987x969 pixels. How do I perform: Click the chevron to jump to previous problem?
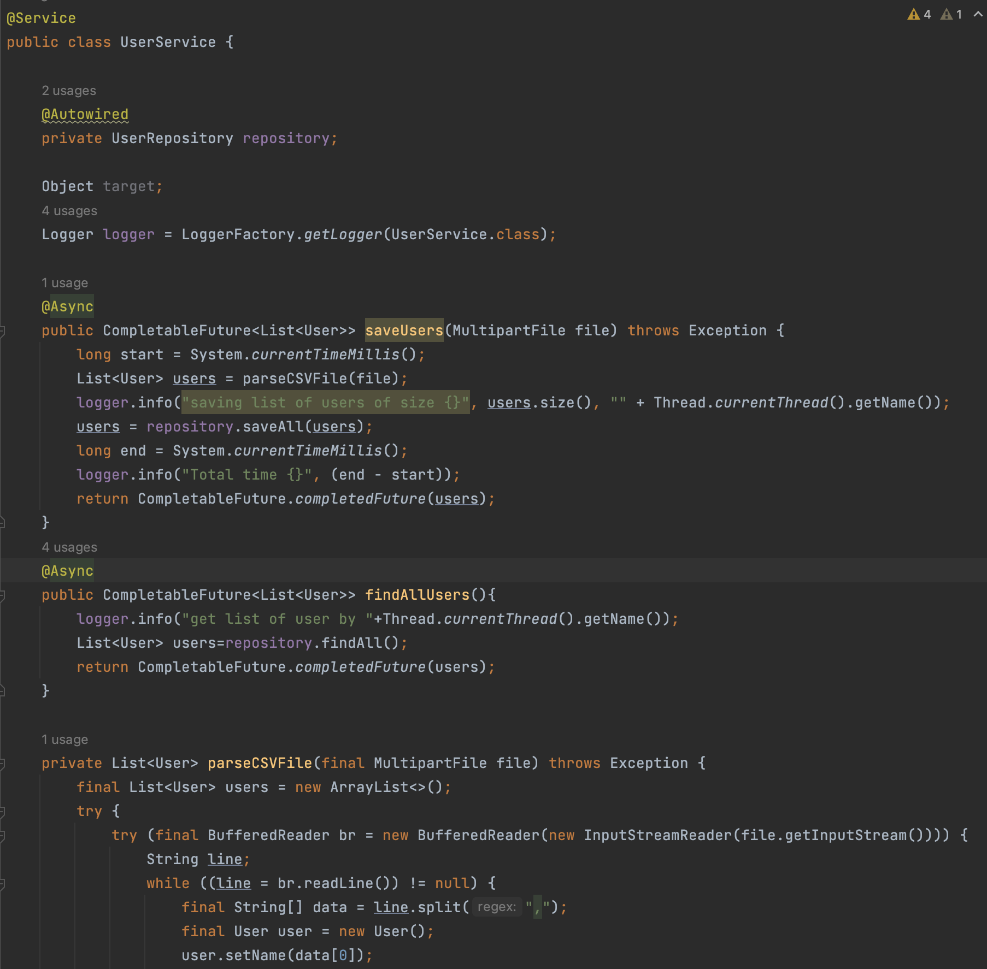click(x=978, y=15)
